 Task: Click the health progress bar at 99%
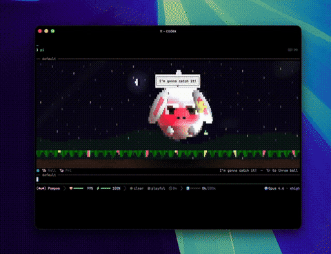click(79, 188)
